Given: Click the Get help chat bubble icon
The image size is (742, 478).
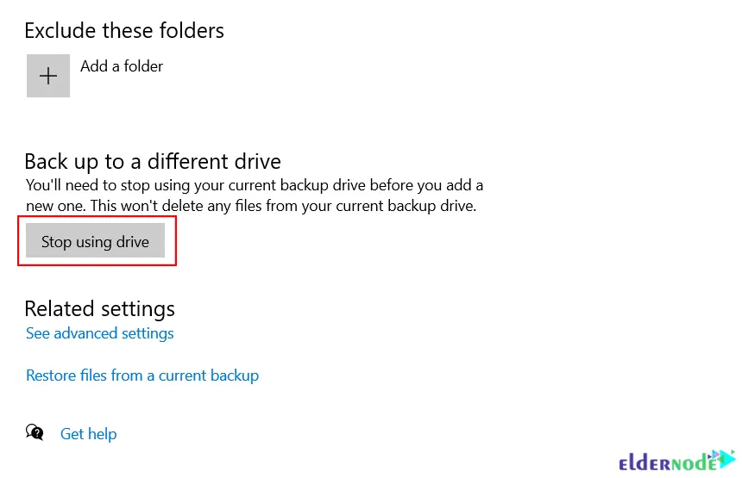Looking at the screenshot, I should click(x=35, y=432).
